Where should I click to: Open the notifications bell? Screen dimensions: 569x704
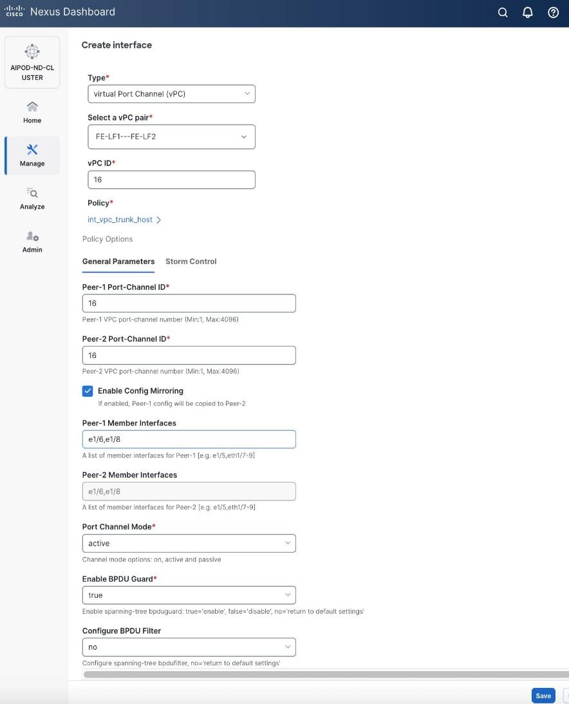[x=528, y=12]
